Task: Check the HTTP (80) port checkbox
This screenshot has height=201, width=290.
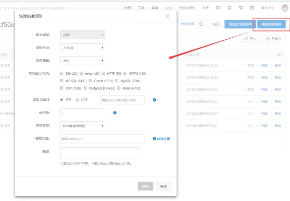Action: pos(104,73)
